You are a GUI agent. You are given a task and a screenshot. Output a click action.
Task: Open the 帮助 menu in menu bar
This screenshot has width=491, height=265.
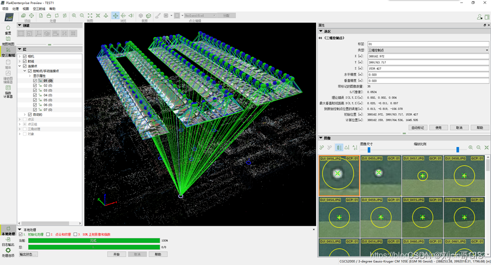pyautogui.click(x=52, y=9)
